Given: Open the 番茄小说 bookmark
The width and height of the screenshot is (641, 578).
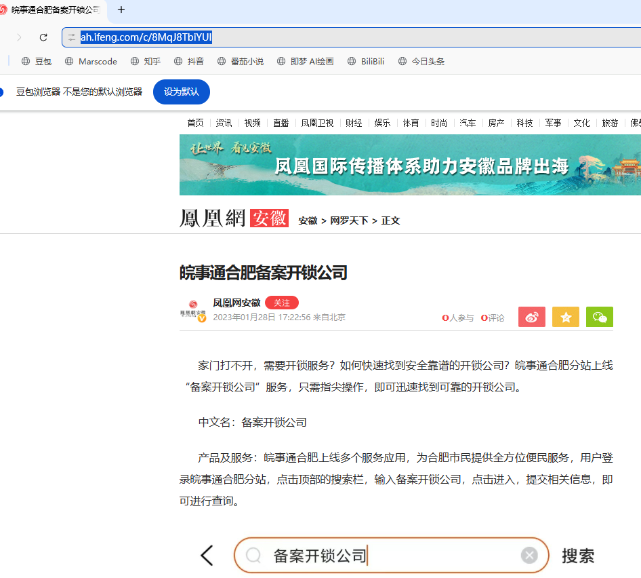Looking at the screenshot, I should click(x=241, y=62).
